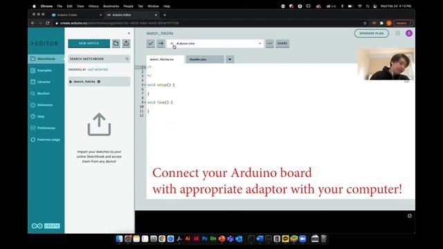
Task: Collapse the comment block fold arrow on line 1
Action: tap(145, 67)
